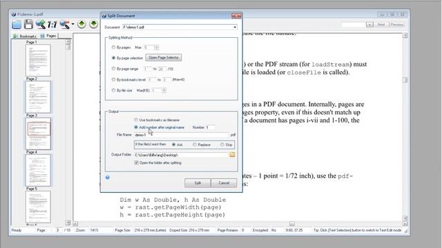The image size is (442, 248).
Task: Click the 'Encrypted: No' status bar entry
Action: click(265, 230)
